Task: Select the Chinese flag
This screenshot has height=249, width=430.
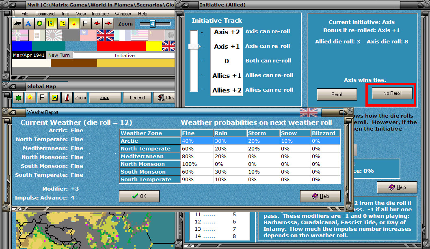Action: point(88,35)
